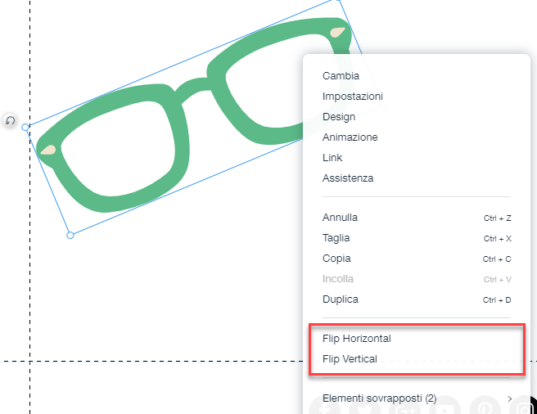Click Copia in the context menu
537x414 pixels.
click(x=336, y=259)
